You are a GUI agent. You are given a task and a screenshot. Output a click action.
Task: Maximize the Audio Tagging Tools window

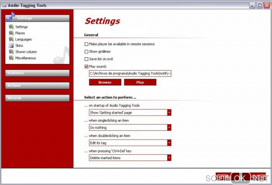click(x=260, y=5)
